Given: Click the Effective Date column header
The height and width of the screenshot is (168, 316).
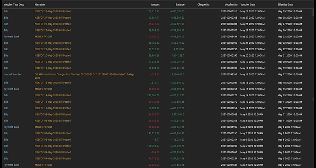Looking at the screenshot, I should 285,5.
